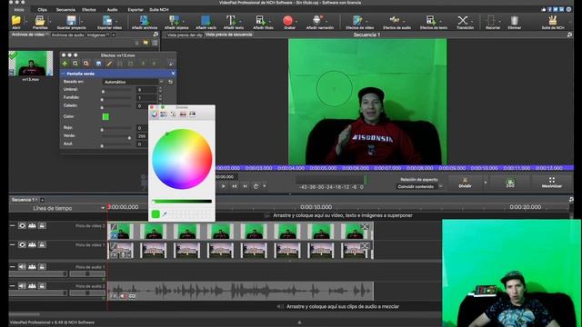
Task: Select the color wheel mode icon in Colores window
Action: click(x=155, y=114)
